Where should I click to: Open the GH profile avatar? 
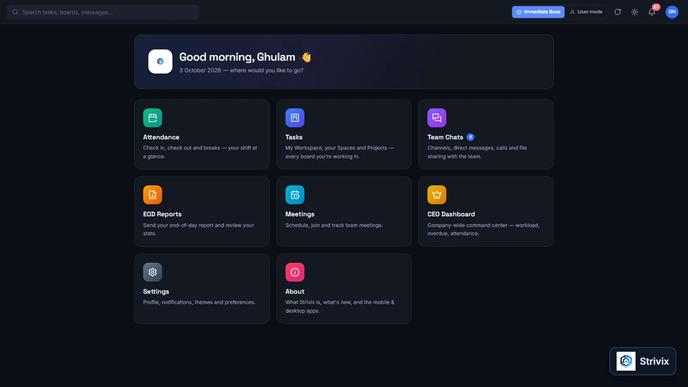click(672, 12)
